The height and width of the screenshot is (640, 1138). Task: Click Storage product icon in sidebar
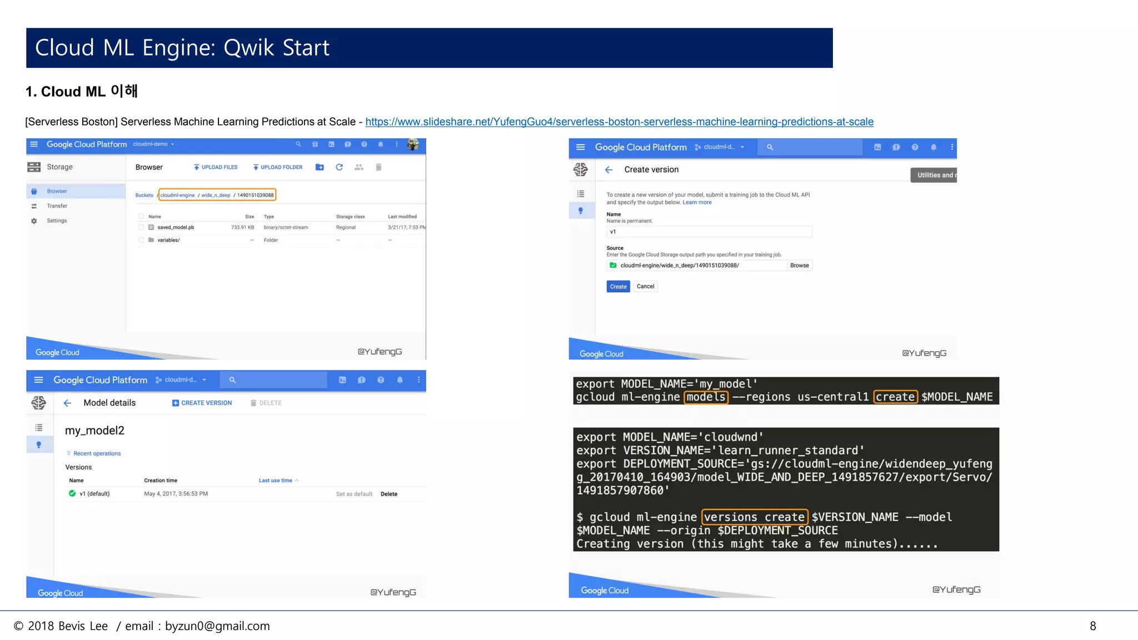click(34, 167)
